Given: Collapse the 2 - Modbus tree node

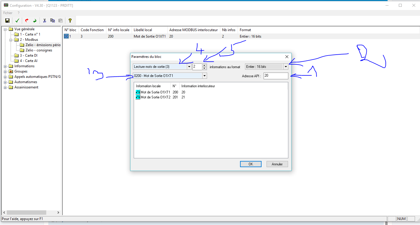Looking at the screenshot, I should [x=11, y=40].
